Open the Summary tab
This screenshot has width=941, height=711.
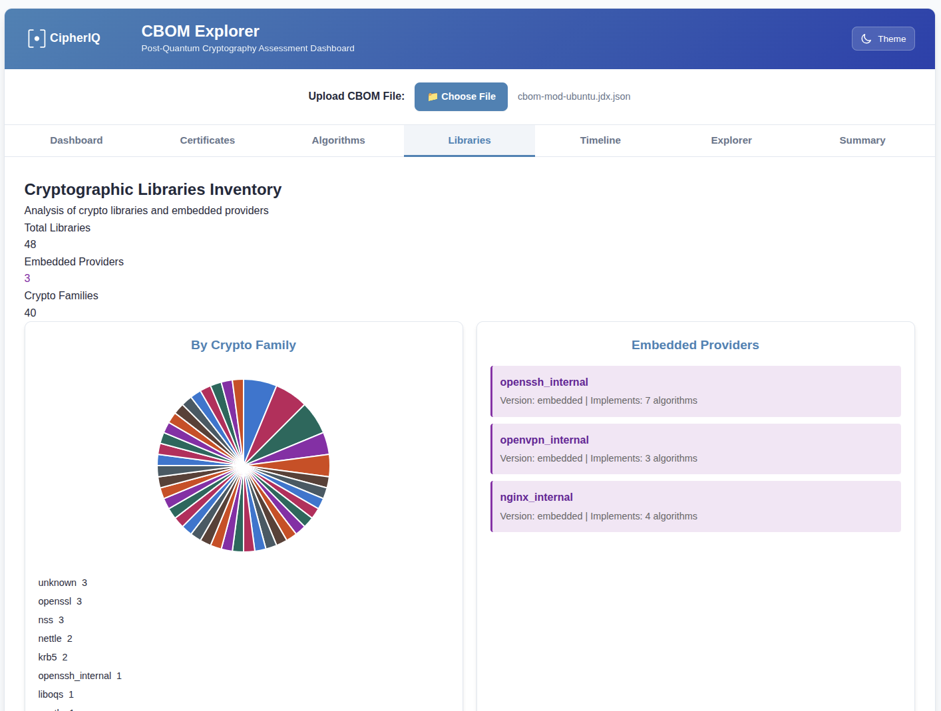[862, 140]
